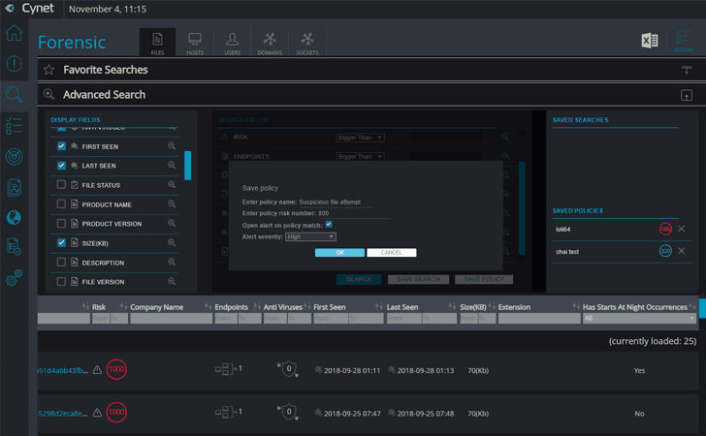
Task: Click the Settings gears sidebar icon
Action: coord(14,278)
